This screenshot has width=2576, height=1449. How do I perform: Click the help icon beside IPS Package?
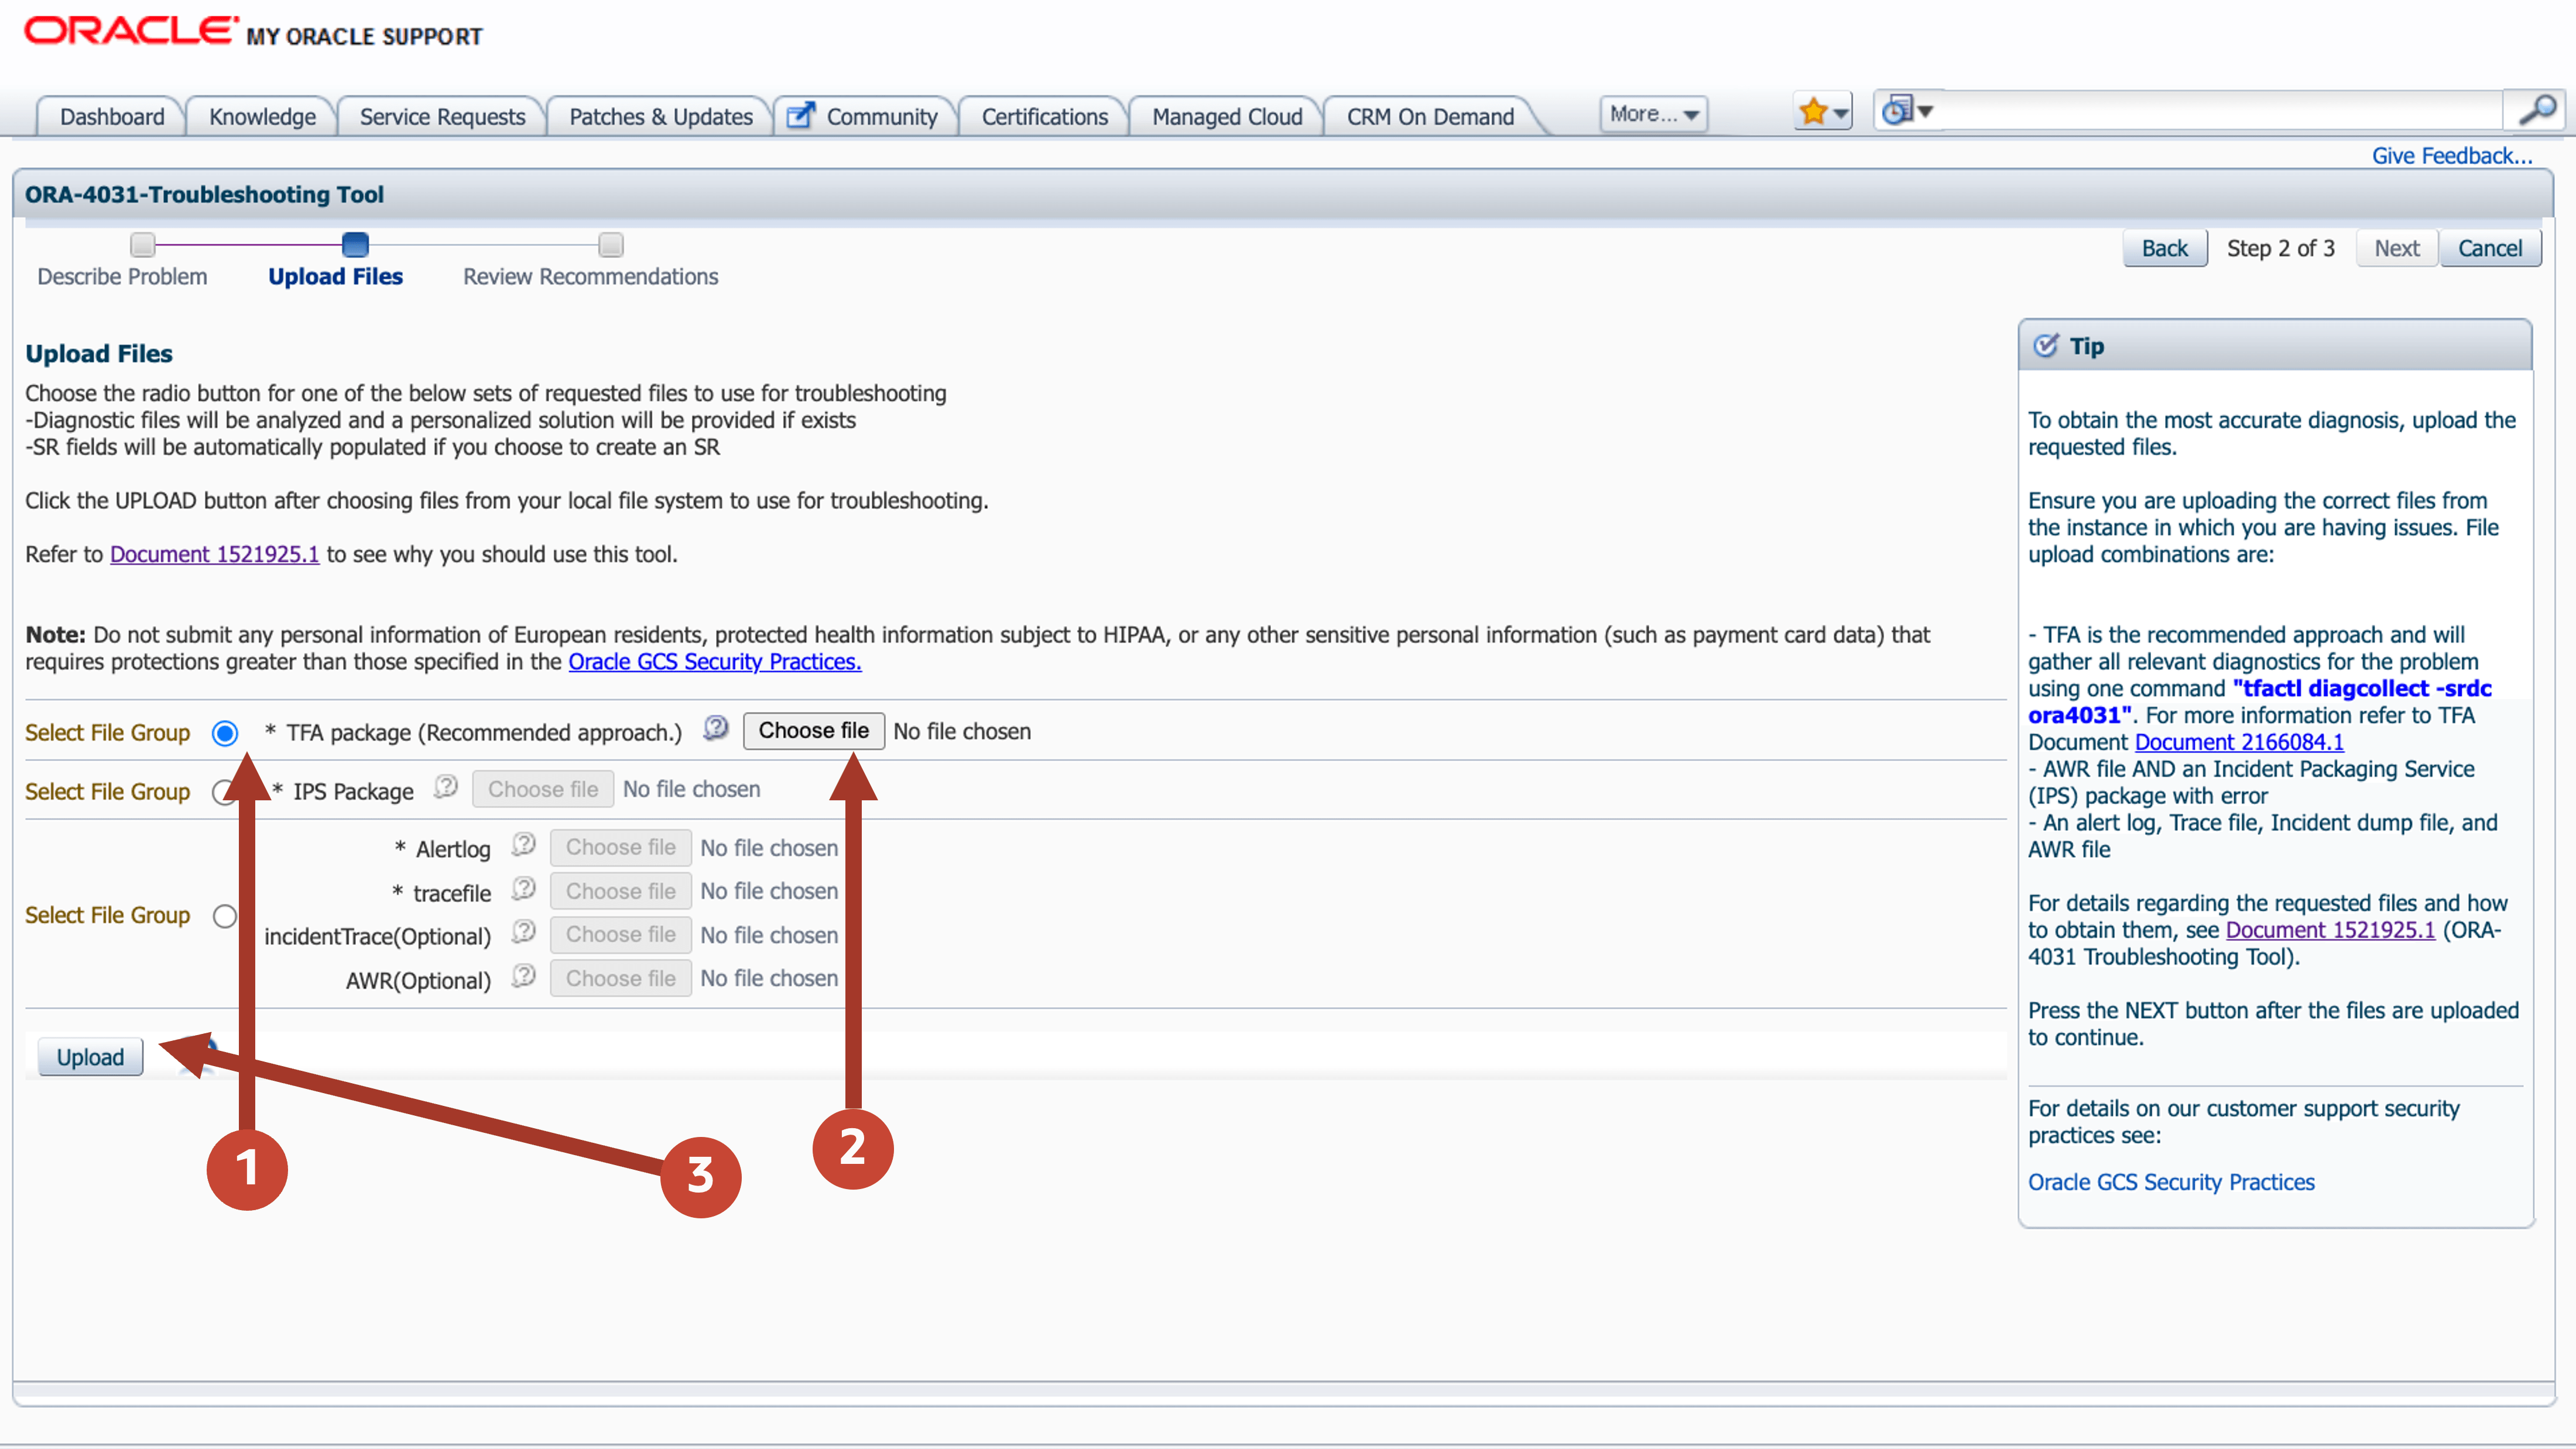tap(445, 787)
